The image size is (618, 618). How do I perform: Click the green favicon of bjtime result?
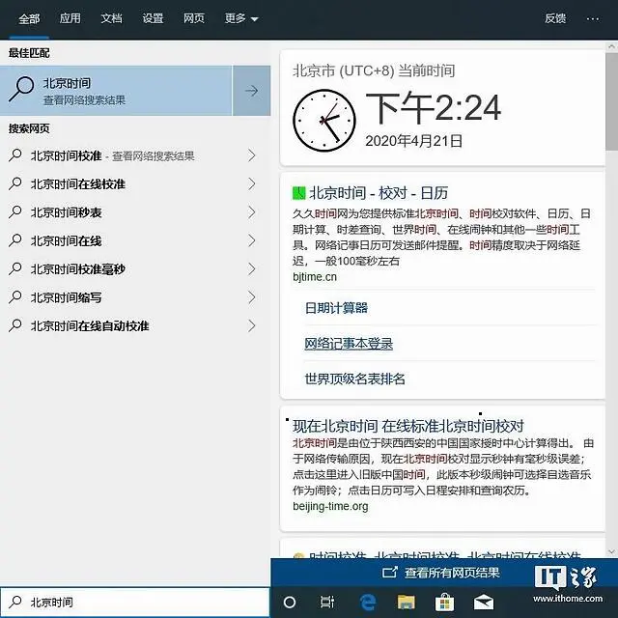(x=298, y=193)
